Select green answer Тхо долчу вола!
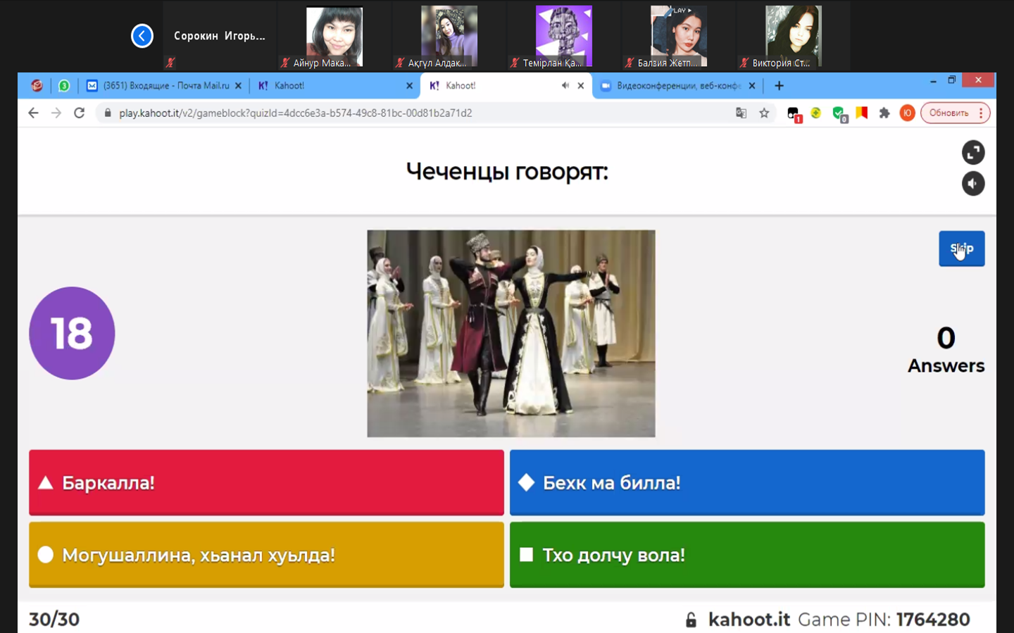1014x633 pixels. (746, 555)
